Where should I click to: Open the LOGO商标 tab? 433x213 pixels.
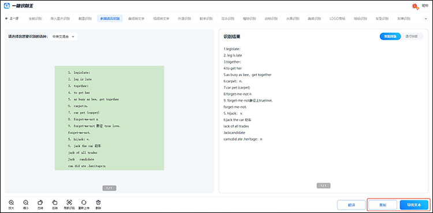[x=338, y=19]
